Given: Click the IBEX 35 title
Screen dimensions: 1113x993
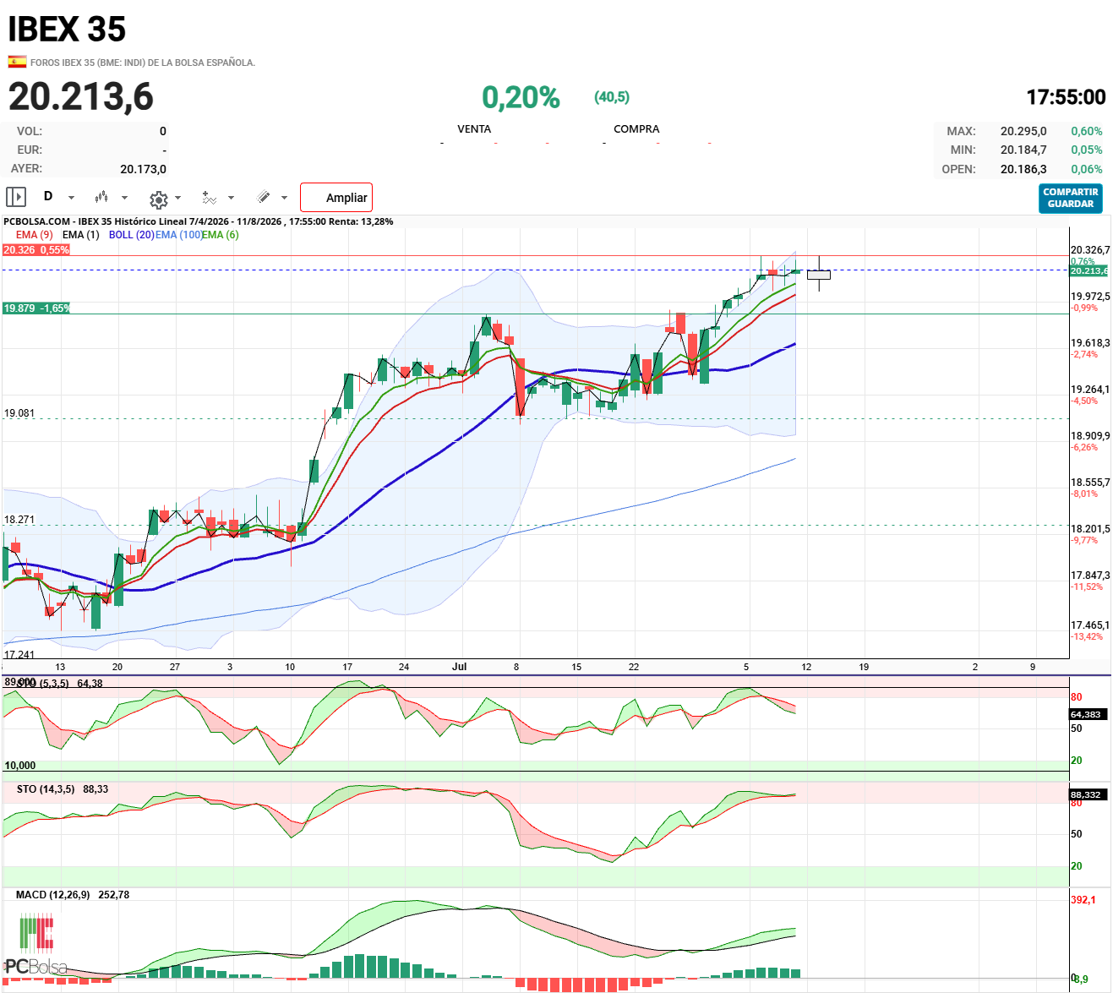Looking at the screenshot, I should point(67,30).
